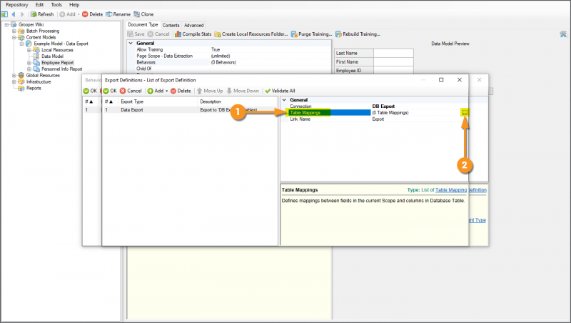Select Employee Report in the tree
The image size is (571, 323).
[x=57, y=63]
